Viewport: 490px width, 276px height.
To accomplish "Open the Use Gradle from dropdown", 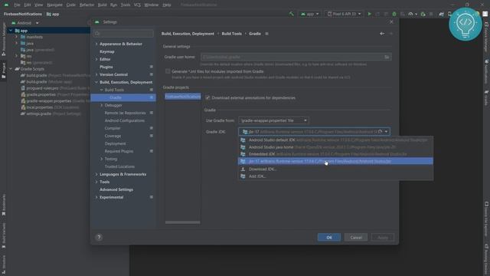I will (273, 120).
